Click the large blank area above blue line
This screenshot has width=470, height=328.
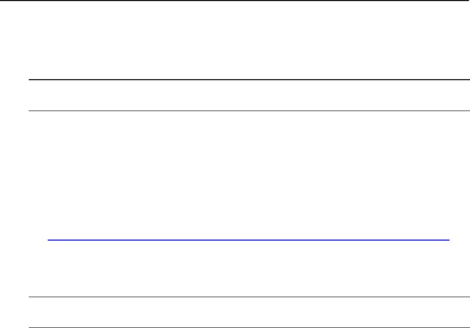(249, 175)
